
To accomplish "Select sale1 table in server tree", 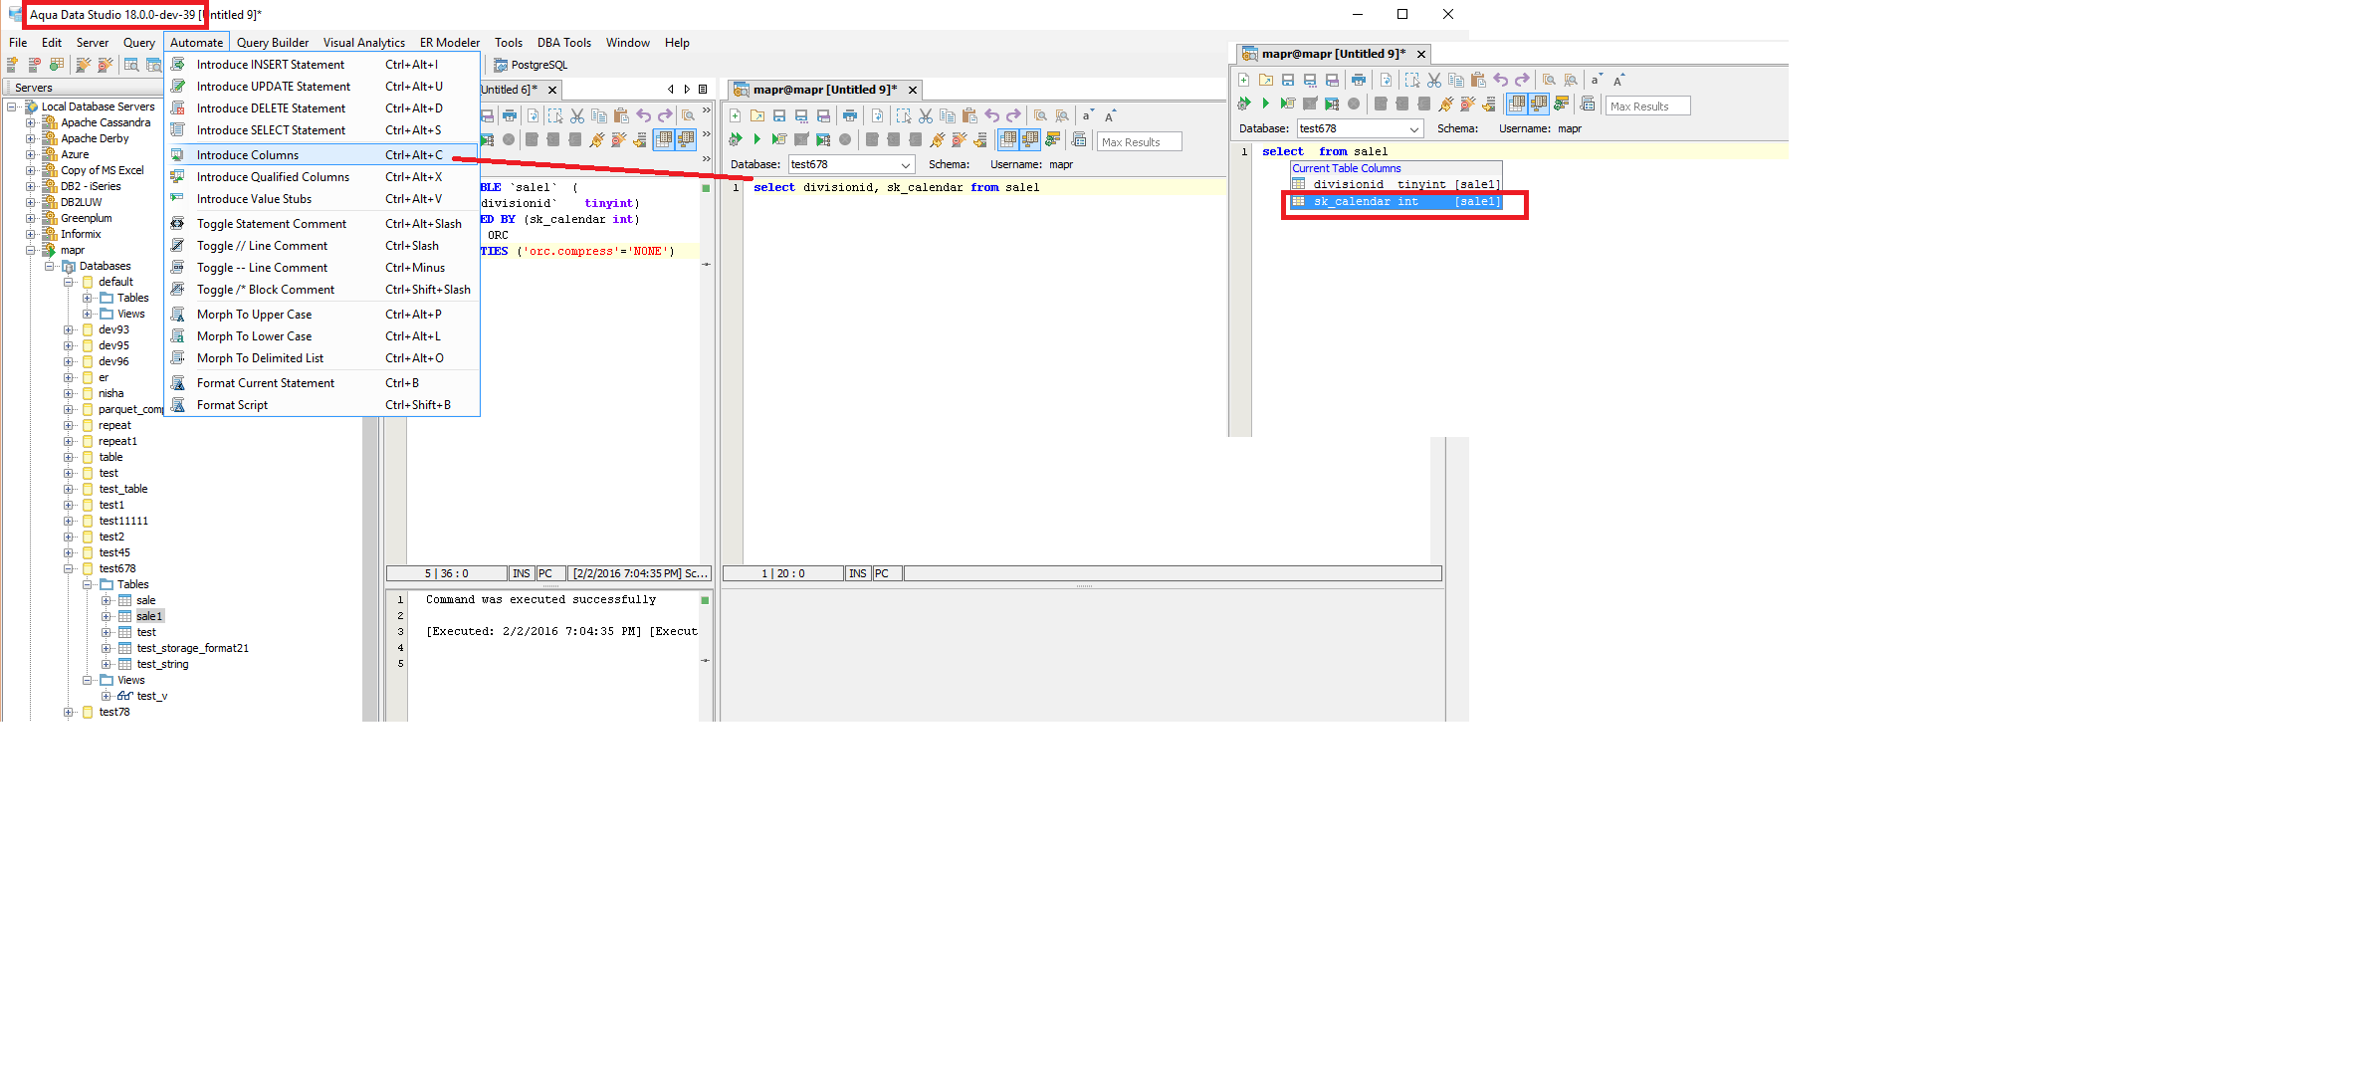I will [x=149, y=617].
